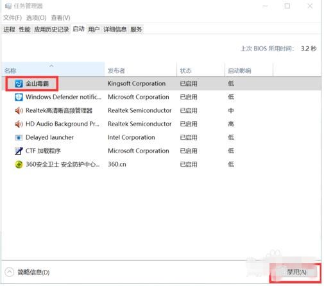
Task: Switch to the 性能 tab
Action: click(24, 29)
